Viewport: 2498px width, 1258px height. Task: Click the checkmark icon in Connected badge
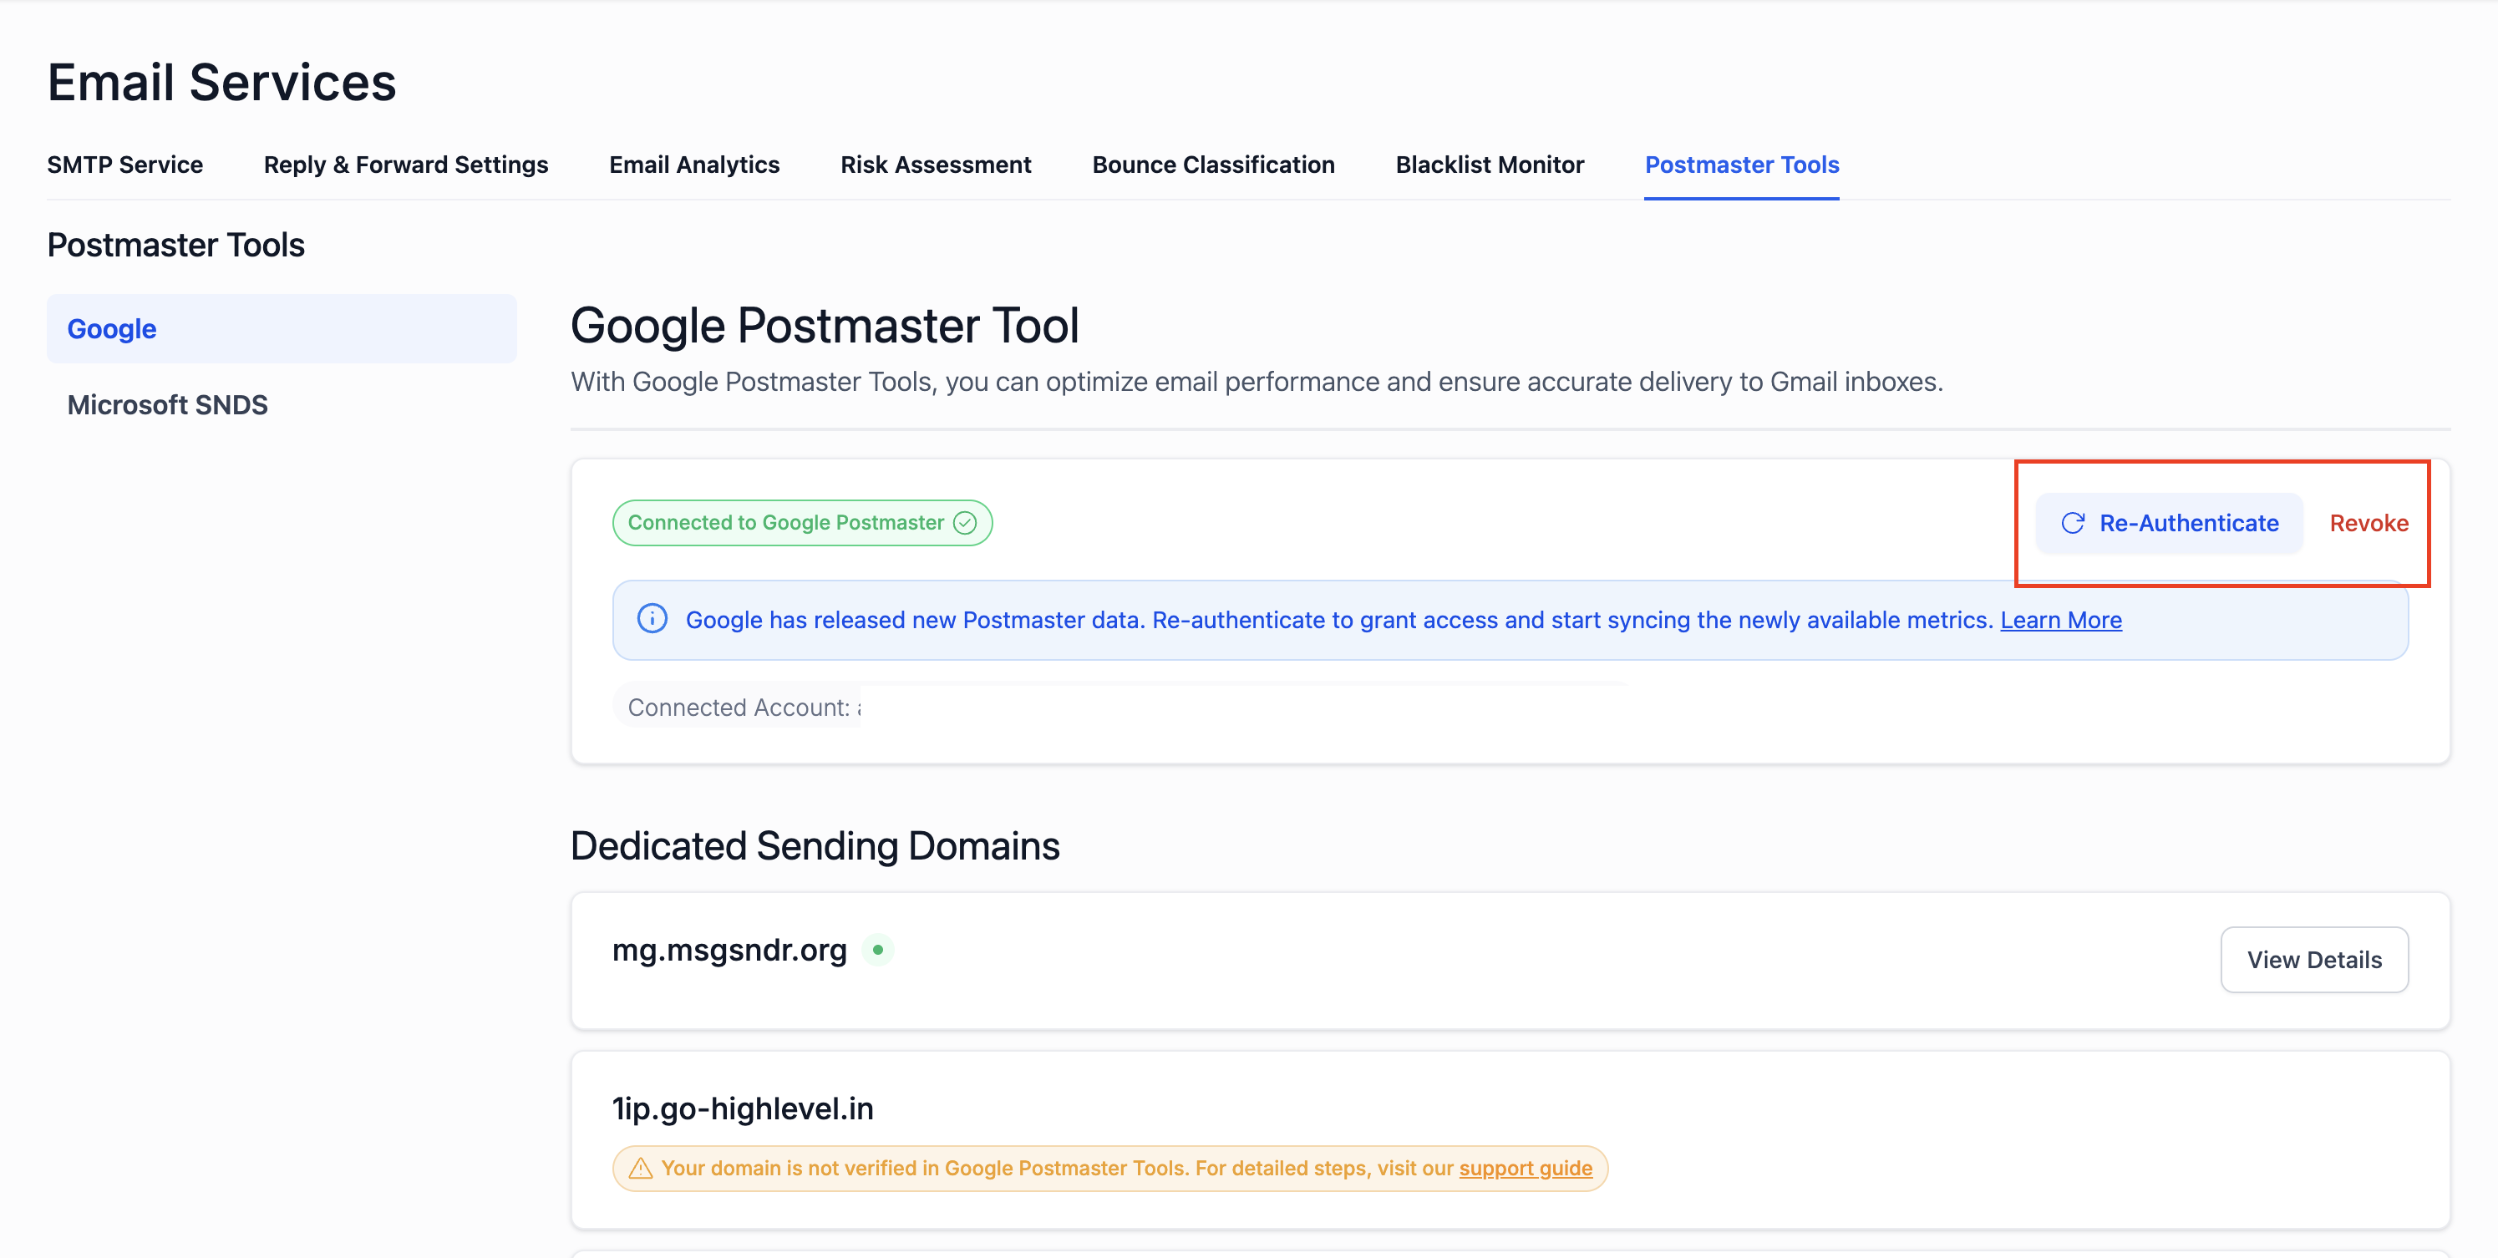click(964, 523)
